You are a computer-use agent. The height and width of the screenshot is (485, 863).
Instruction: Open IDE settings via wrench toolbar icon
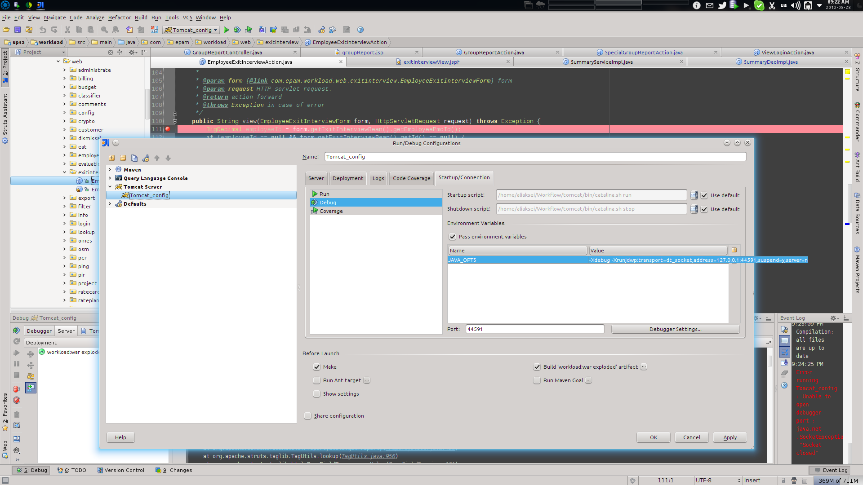click(x=321, y=30)
